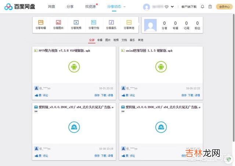Click the Android thumbnail of the PPTV apk

click(74, 67)
